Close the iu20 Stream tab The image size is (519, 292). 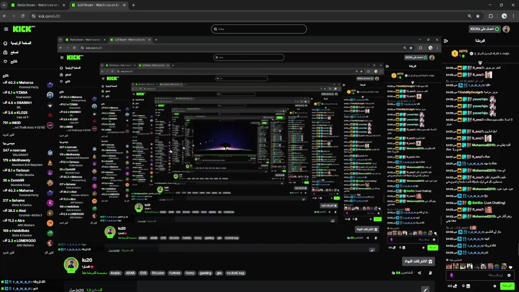[124, 5]
